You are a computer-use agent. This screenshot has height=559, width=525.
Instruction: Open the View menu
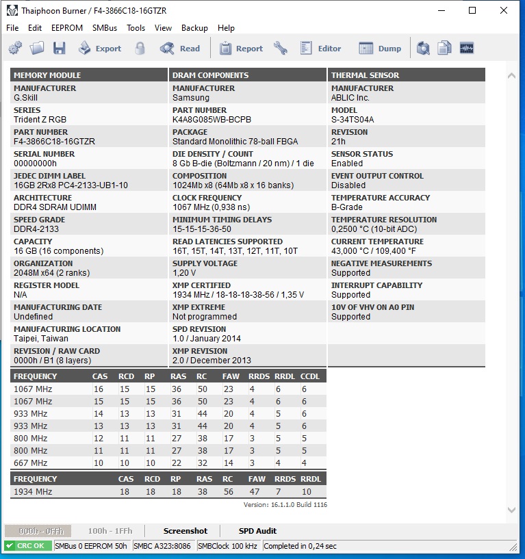coord(163,28)
